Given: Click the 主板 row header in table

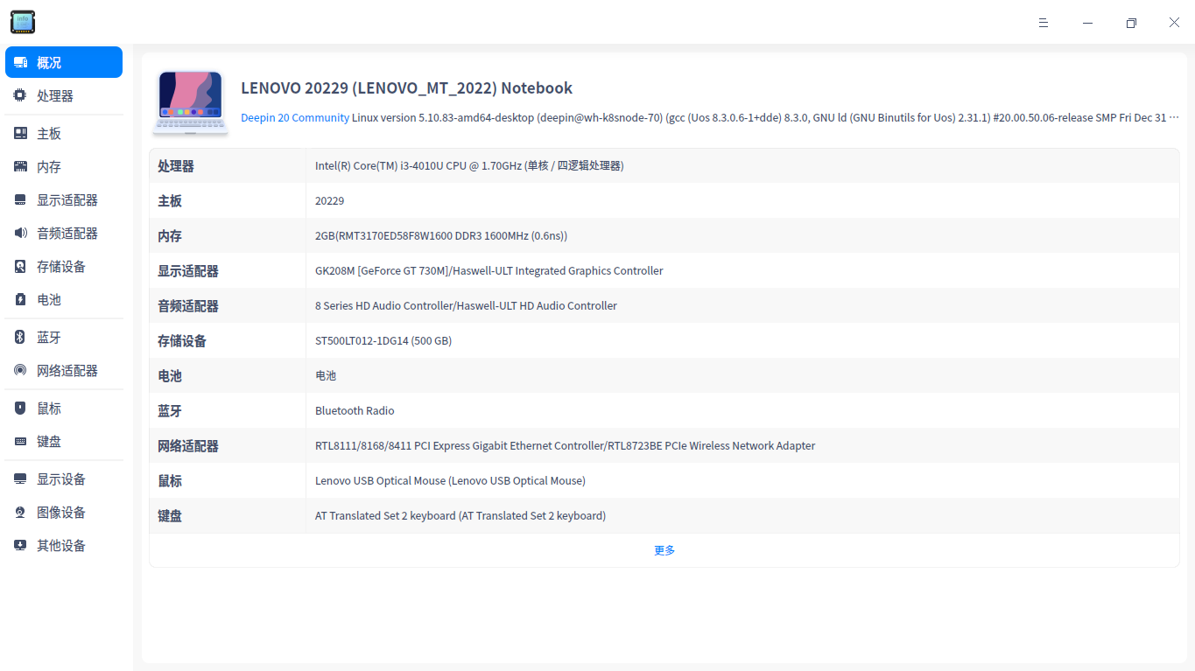Looking at the screenshot, I should 170,201.
